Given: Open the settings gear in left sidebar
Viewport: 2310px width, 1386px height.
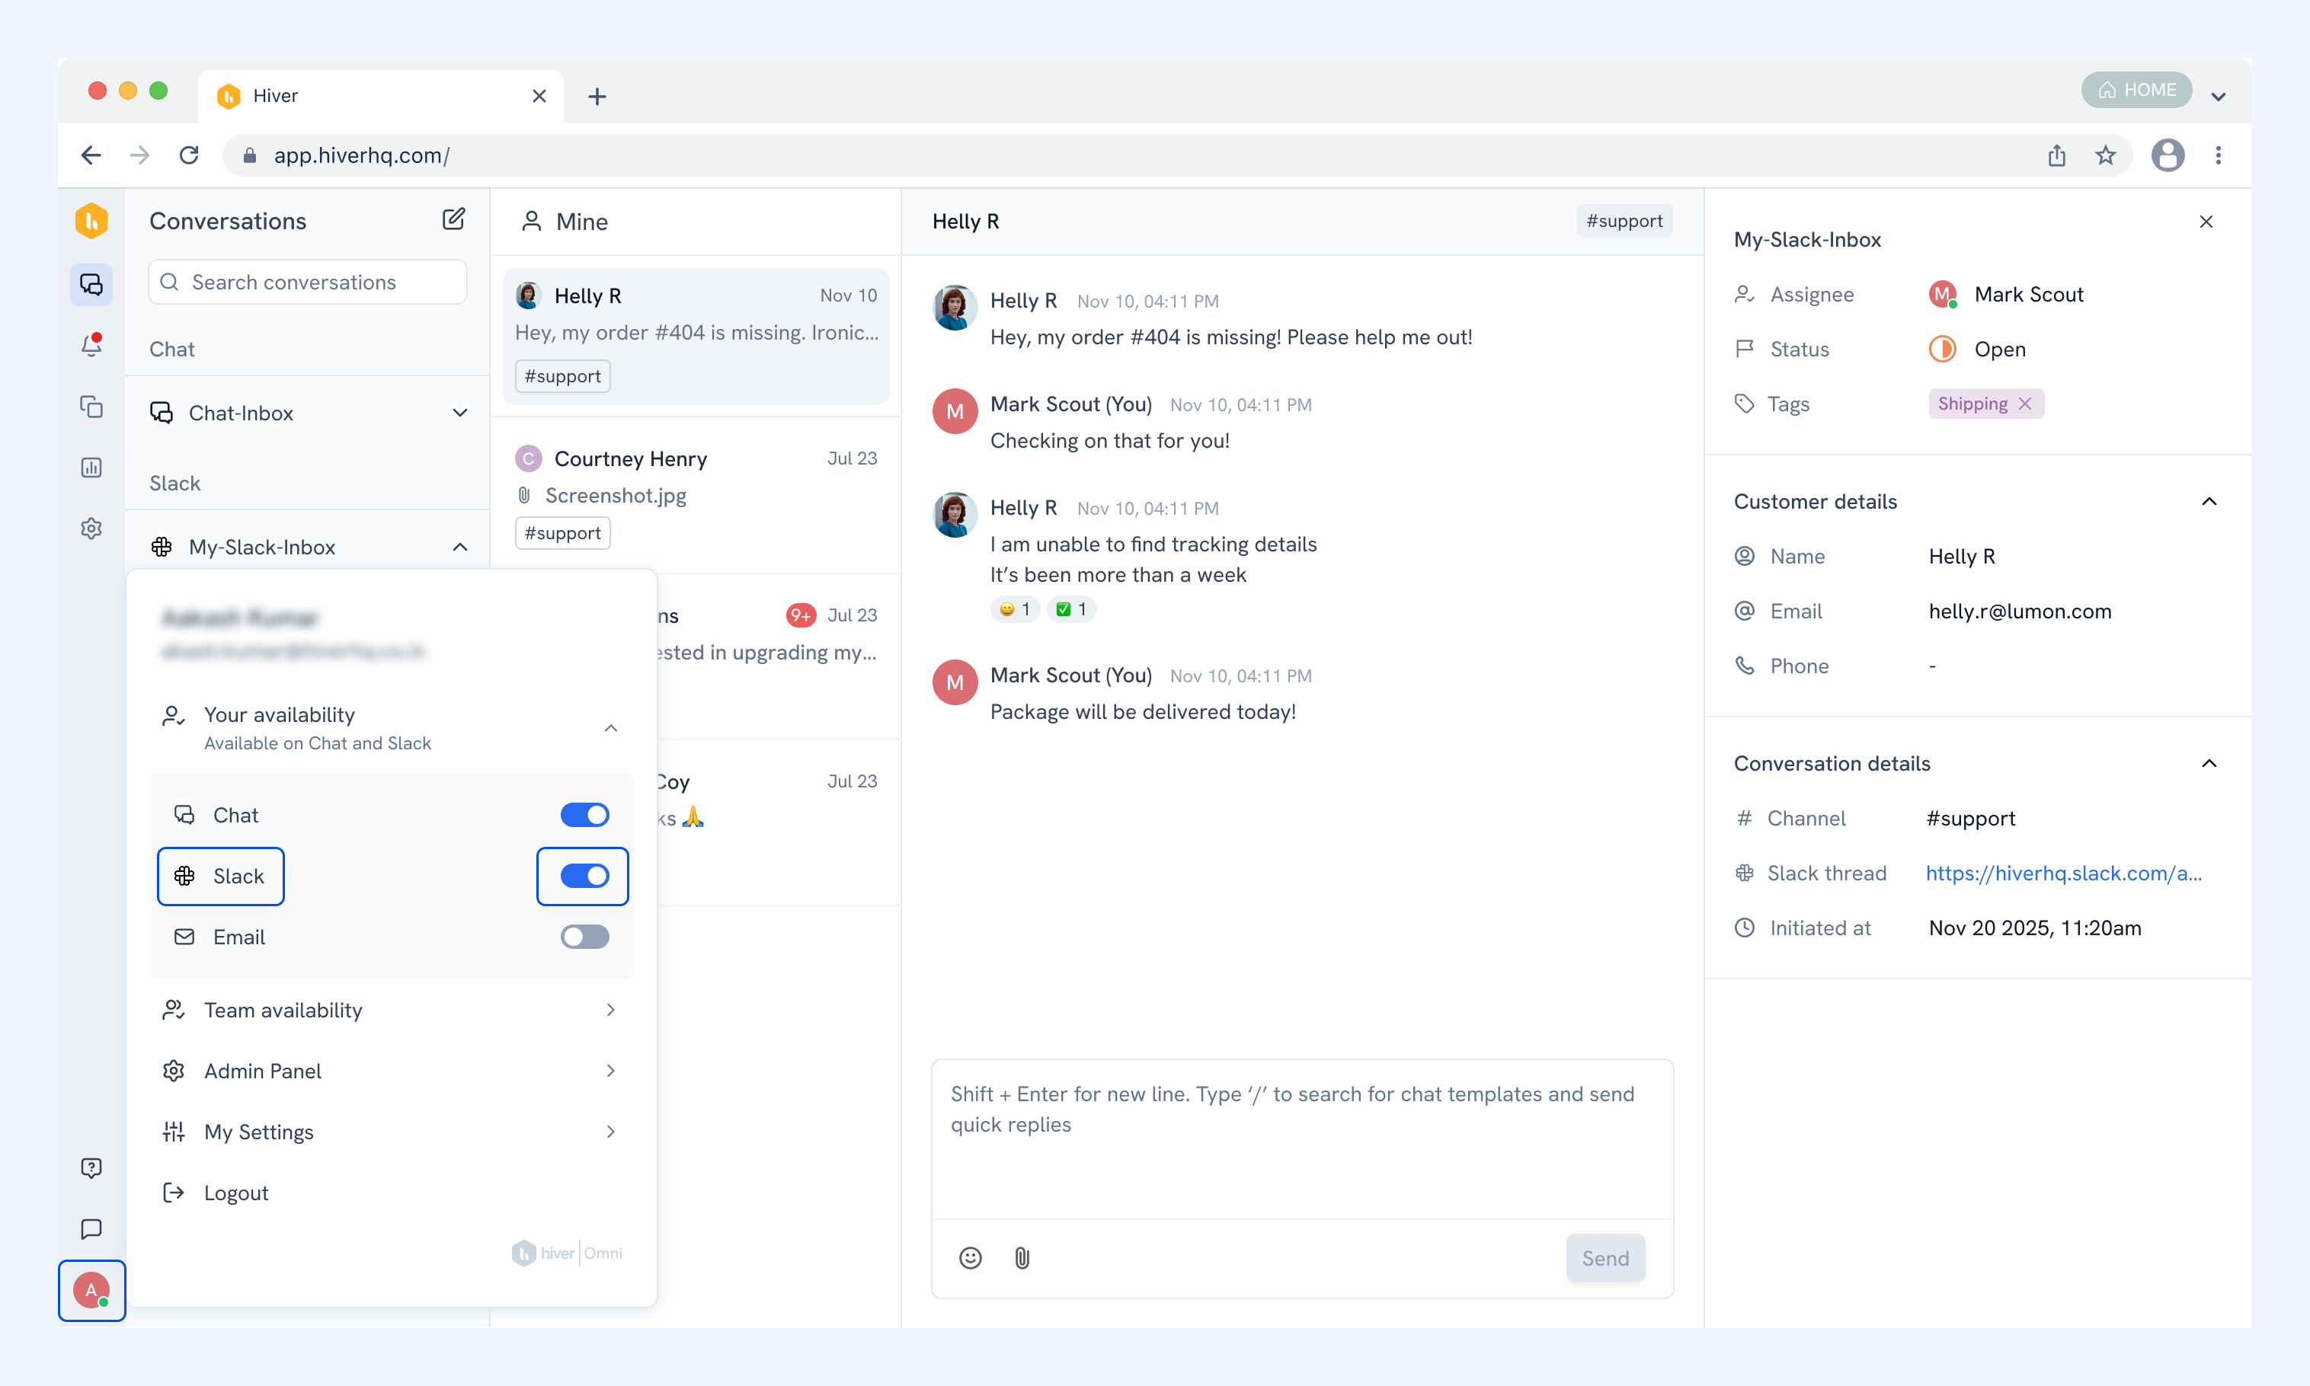Looking at the screenshot, I should [91, 529].
